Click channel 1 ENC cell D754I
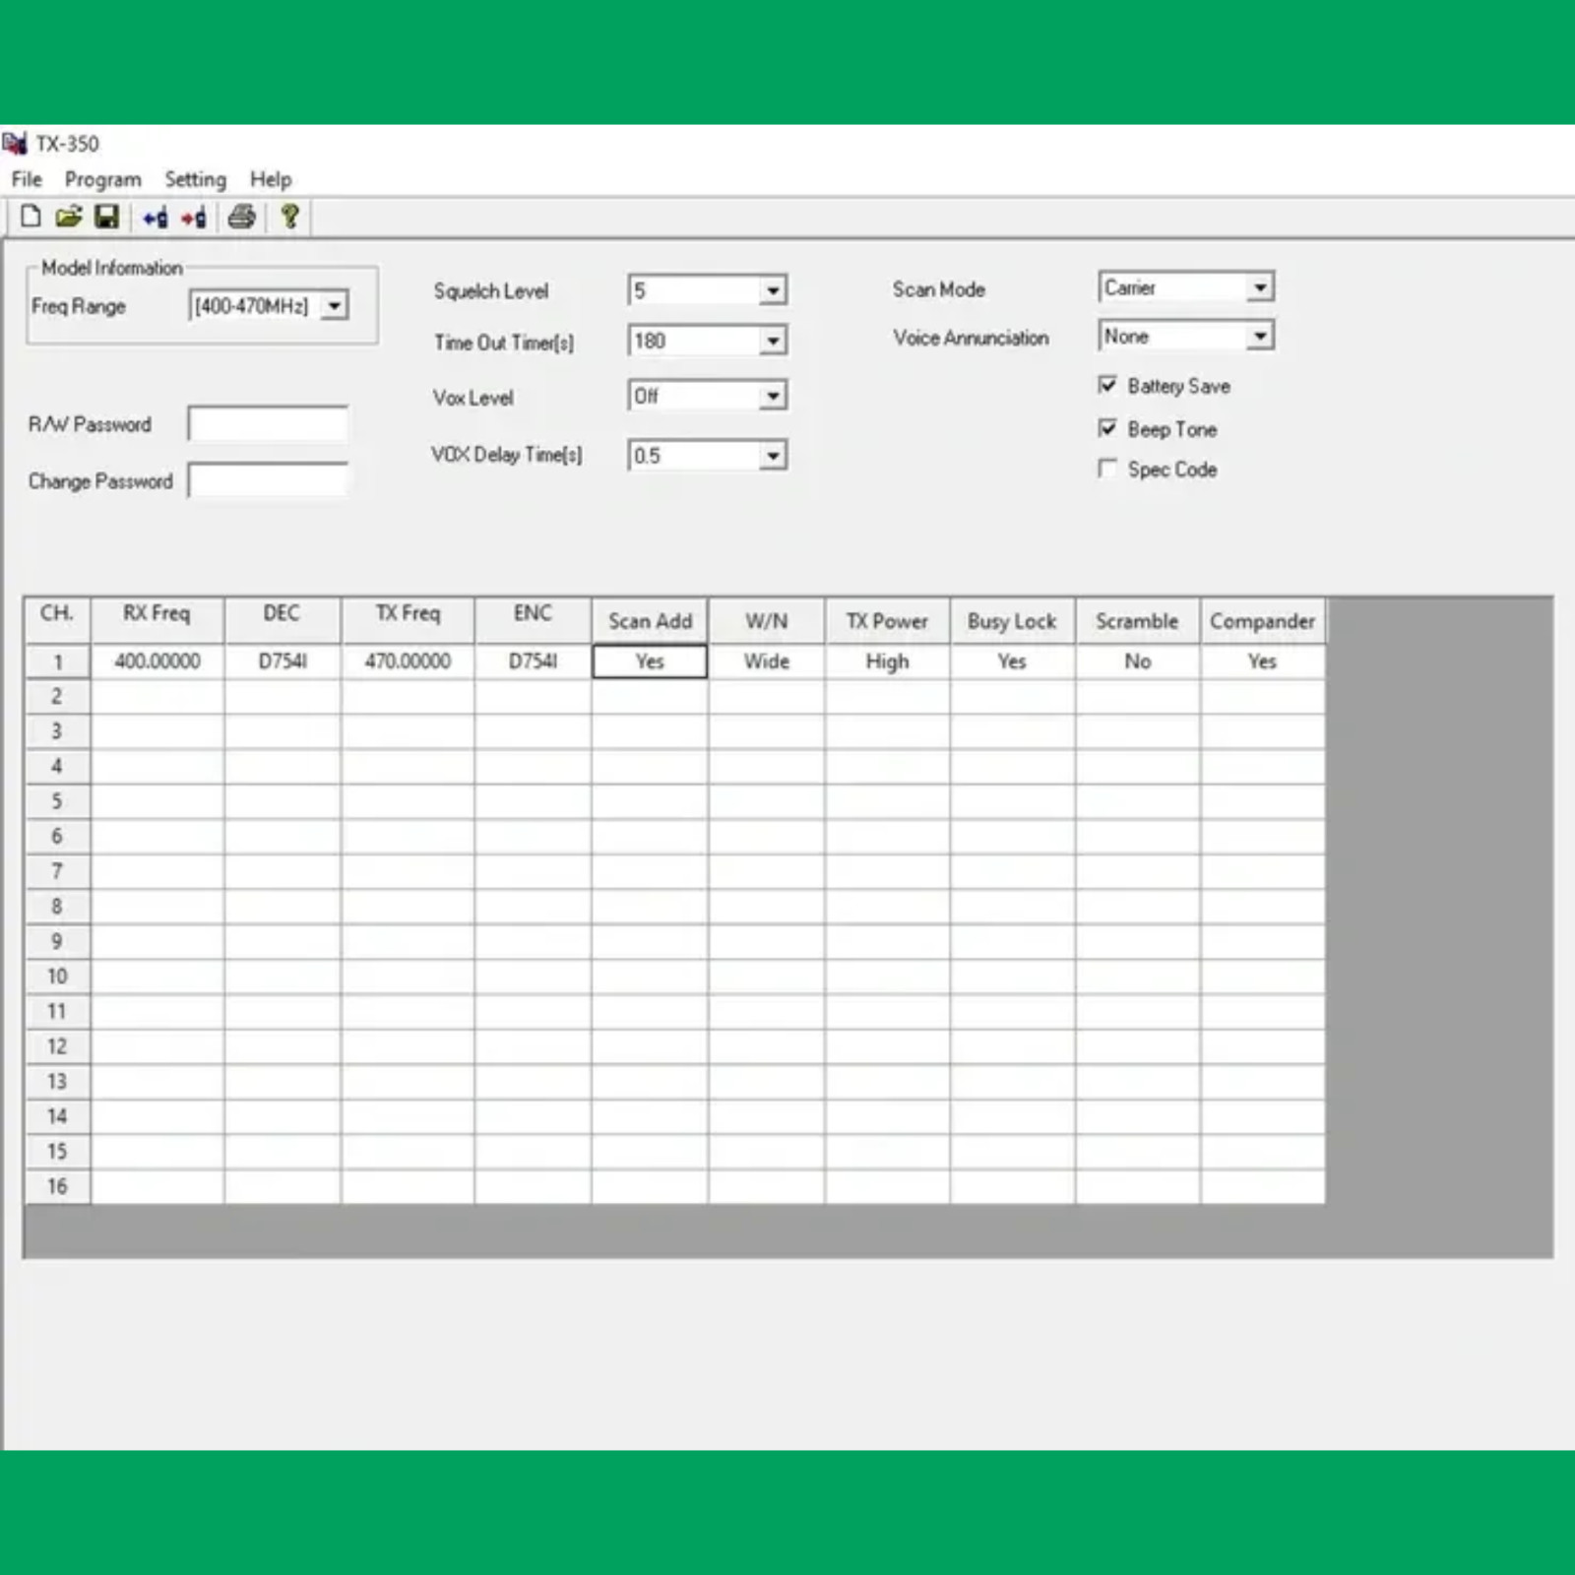 pyautogui.click(x=533, y=661)
